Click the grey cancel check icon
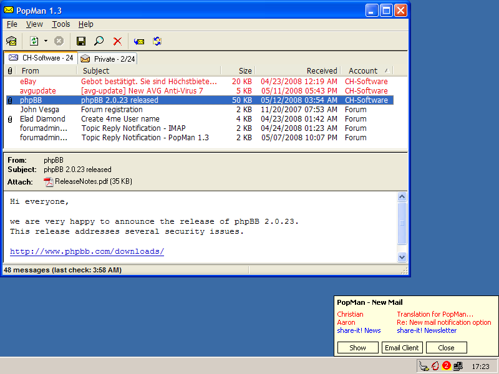The width and height of the screenshot is (499, 374). [x=59, y=41]
